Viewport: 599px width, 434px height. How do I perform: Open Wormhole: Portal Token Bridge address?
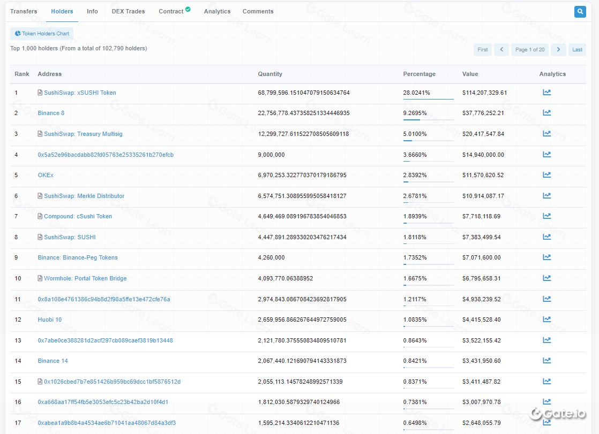coord(85,278)
